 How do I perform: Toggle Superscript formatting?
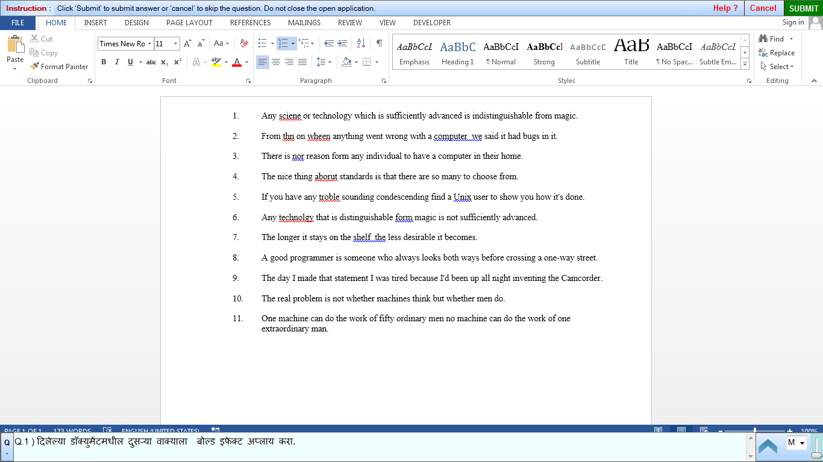point(177,62)
